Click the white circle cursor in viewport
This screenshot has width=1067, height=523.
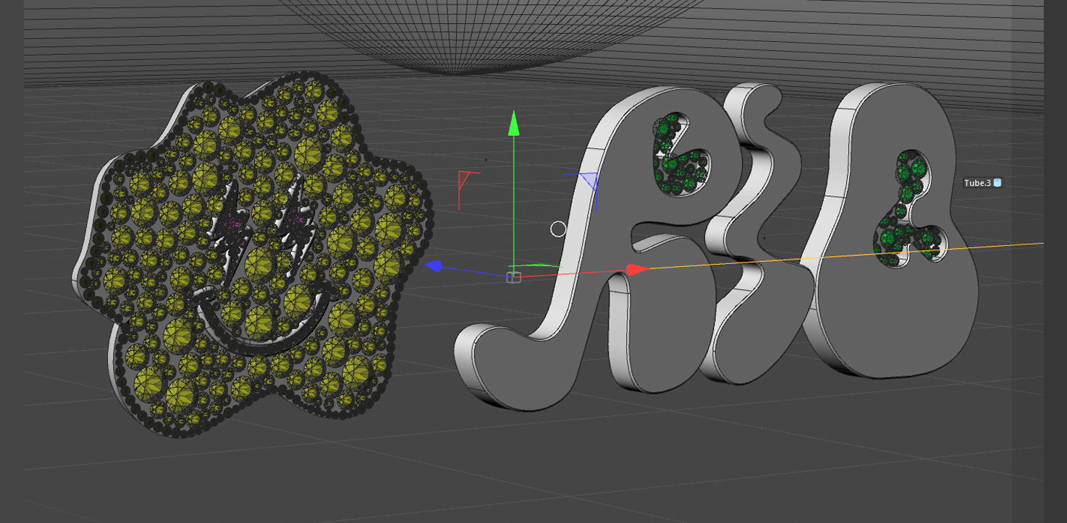point(558,229)
